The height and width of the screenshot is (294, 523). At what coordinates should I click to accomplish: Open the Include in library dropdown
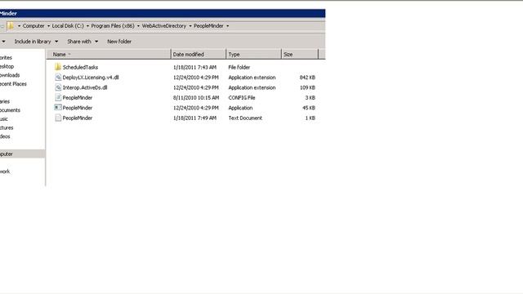click(36, 42)
